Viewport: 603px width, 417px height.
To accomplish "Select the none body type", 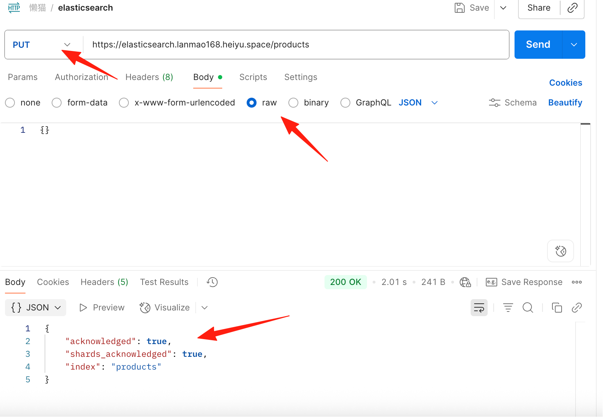I will pyautogui.click(x=10, y=103).
